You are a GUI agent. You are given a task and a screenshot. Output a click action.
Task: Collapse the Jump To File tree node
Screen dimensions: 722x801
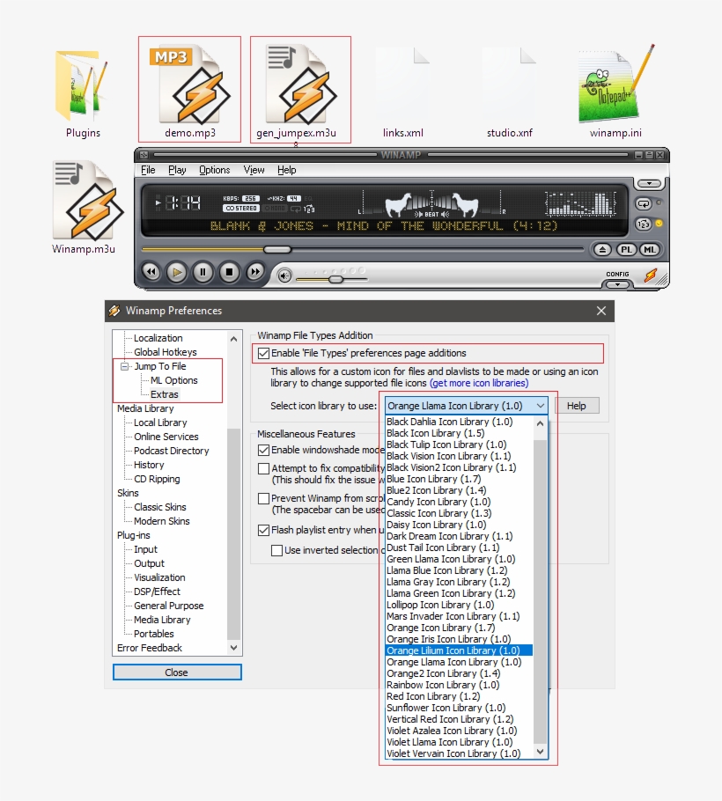pyautogui.click(x=125, y=366)
